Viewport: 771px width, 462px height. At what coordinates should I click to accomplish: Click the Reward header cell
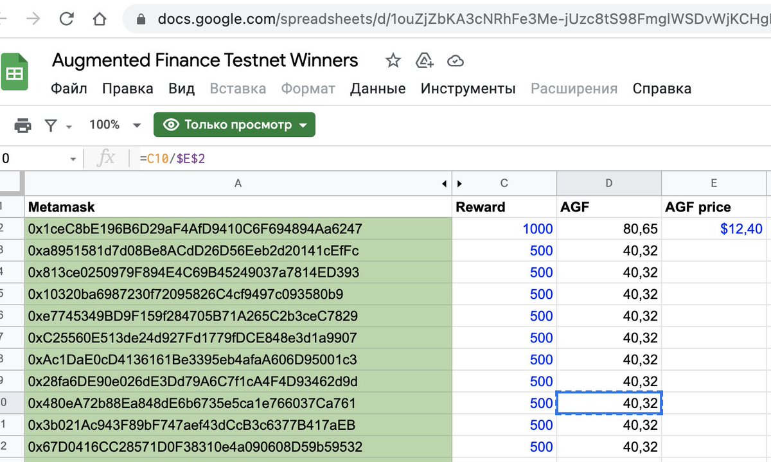[x=504, y=207]
